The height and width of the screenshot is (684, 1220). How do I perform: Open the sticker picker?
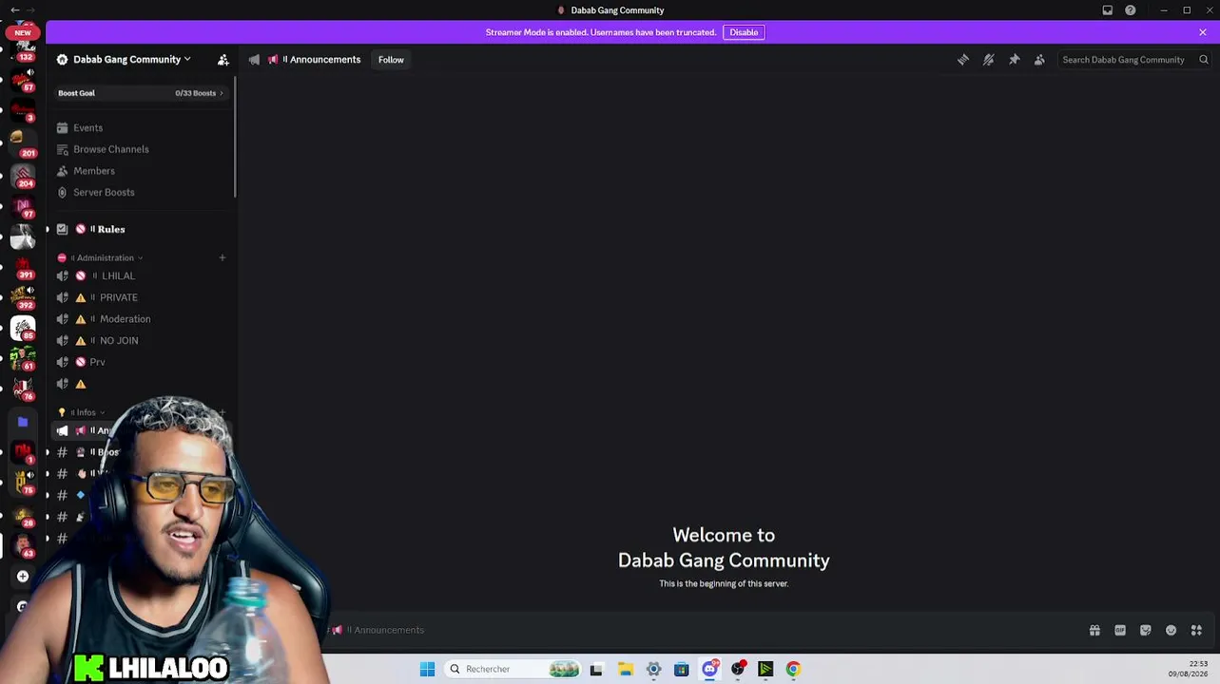pos(1146,630)
